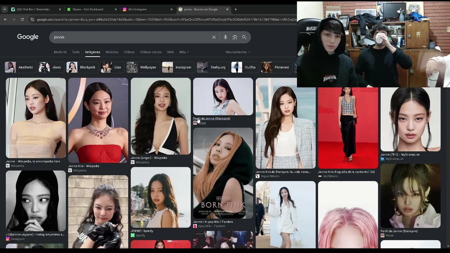Image resolution: width=450 pixels, height=253 pixels.
Task: Open the black-and-white Instagram result image
Action: point(36,201)
